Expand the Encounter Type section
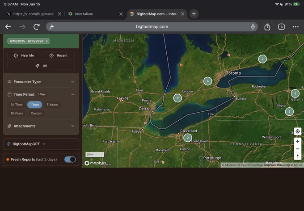The width and height of the screenshot is (304, 211). click(41, 82)
